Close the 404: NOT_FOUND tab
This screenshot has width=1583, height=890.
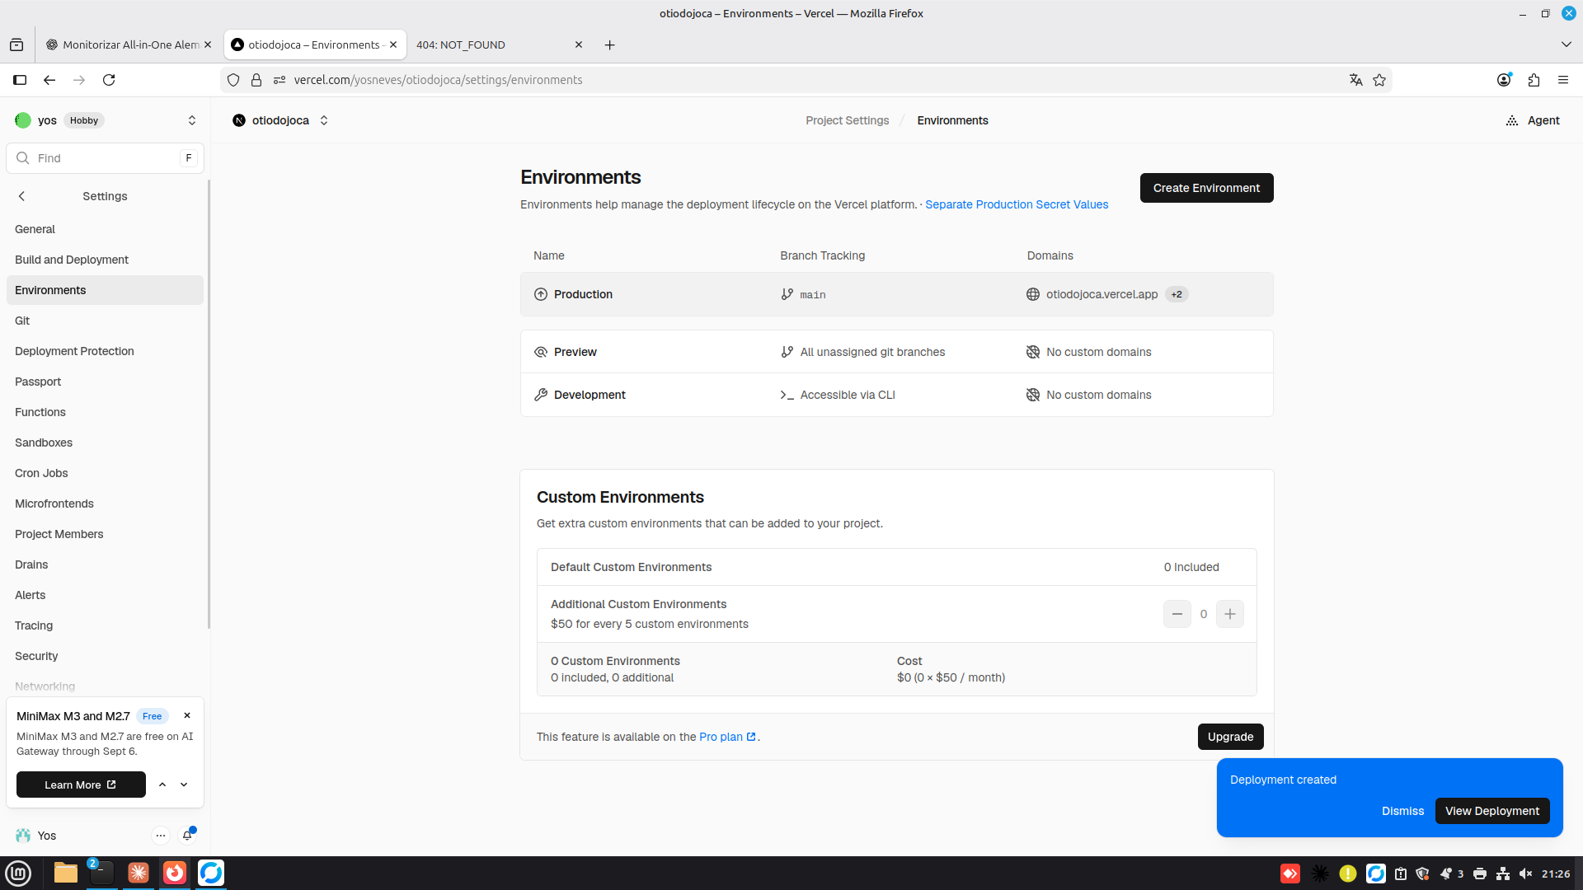click(x=579, y=44)
